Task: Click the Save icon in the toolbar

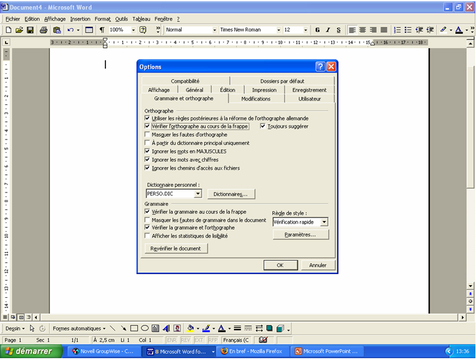Action: (30, 30)
